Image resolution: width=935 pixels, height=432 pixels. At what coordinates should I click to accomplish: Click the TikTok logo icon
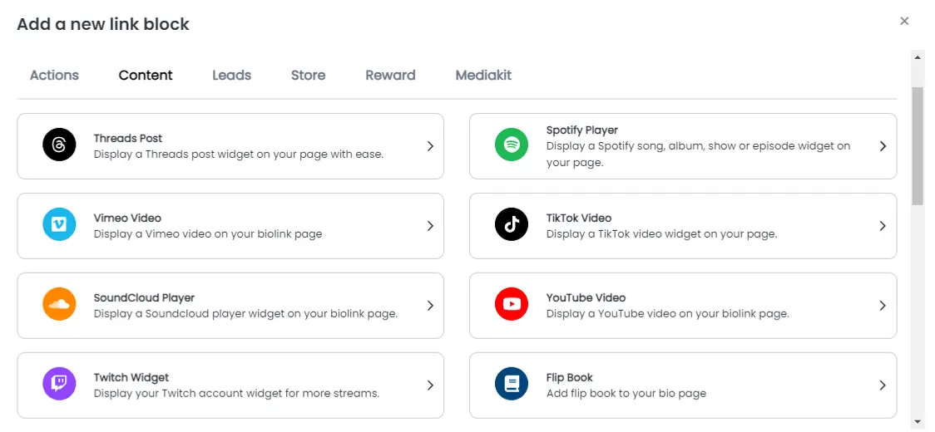pos(512,226)
